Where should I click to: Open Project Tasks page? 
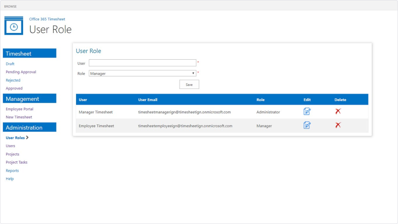coord(16,162)
